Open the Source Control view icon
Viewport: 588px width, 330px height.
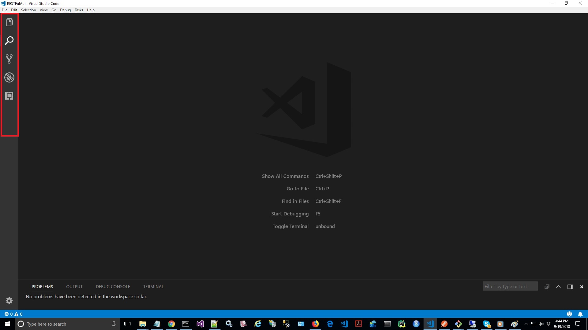(x=9, y=59)
